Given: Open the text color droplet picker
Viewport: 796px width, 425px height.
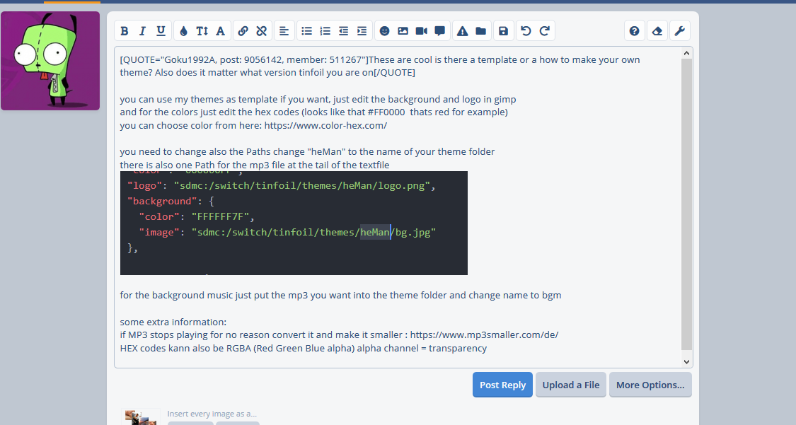Looking at the screenshot, I should pyautogui.click(x=183, y=31).
